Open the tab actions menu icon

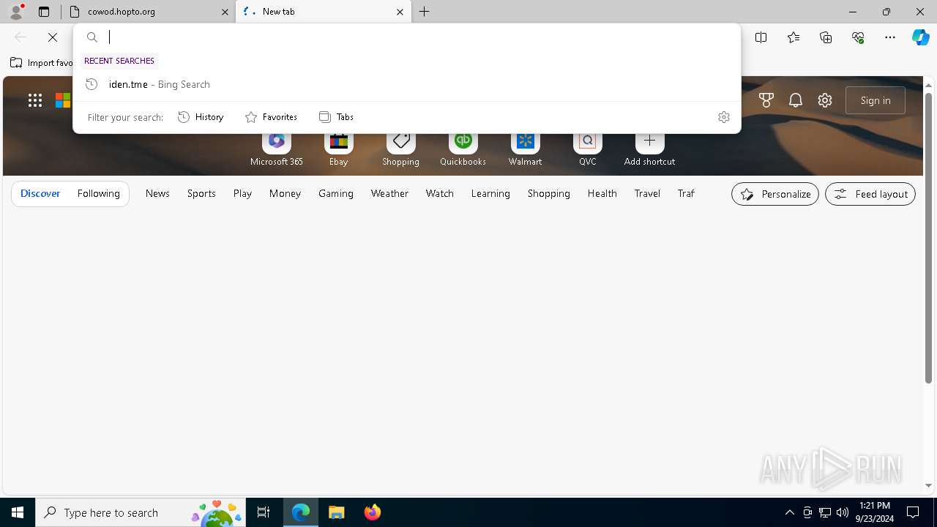pos(44,12)
